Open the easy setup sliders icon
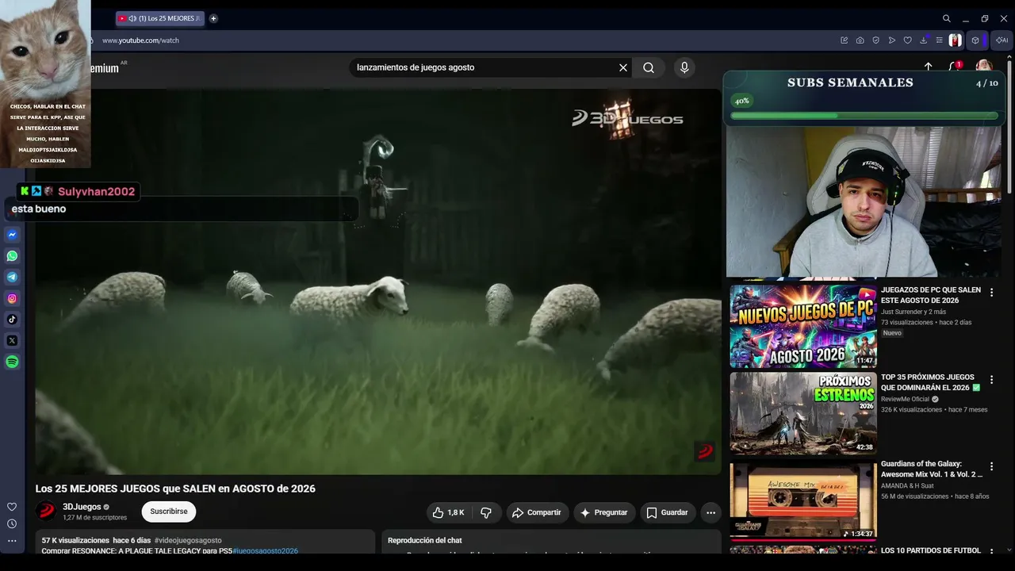 [940, 40]
